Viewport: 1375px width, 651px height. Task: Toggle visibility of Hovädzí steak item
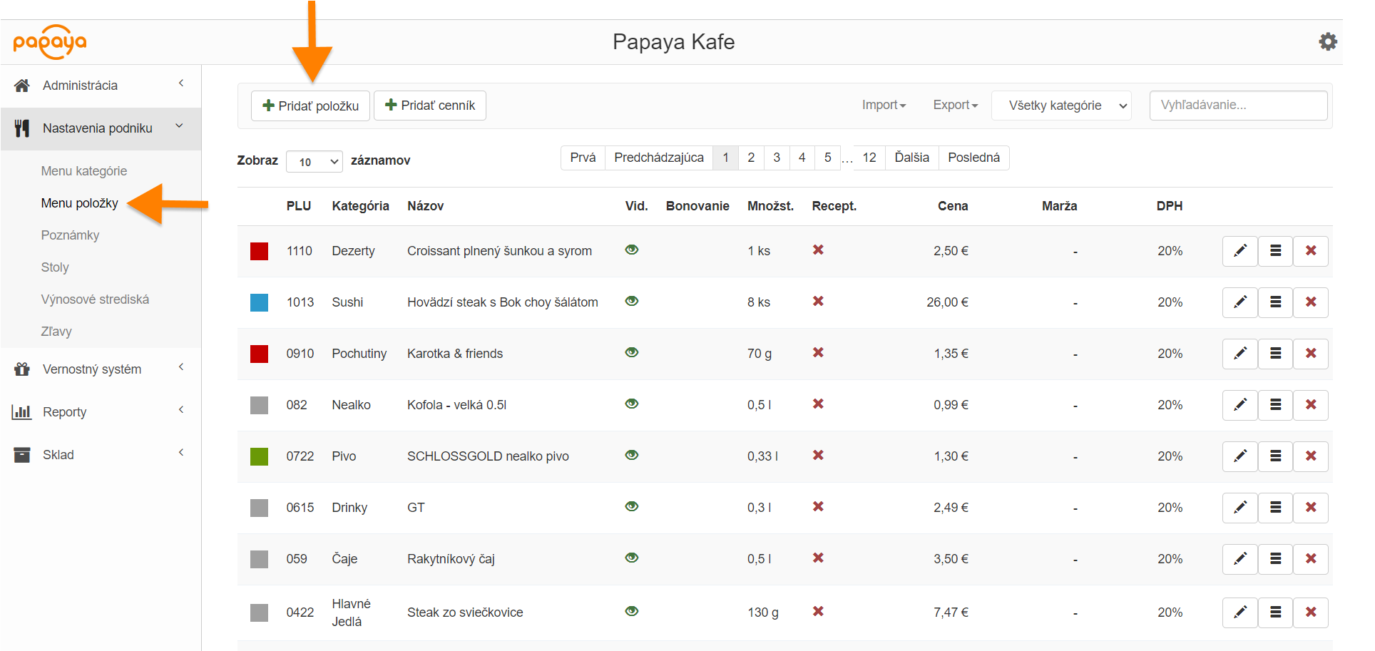pyautogui.click(x=631, y=302)
